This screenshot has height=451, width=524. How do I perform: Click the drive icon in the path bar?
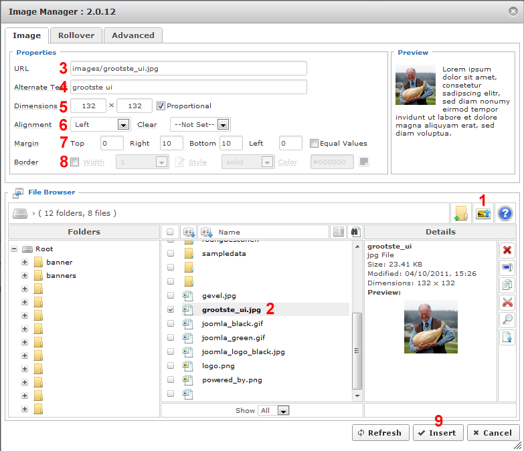point(20,214)
